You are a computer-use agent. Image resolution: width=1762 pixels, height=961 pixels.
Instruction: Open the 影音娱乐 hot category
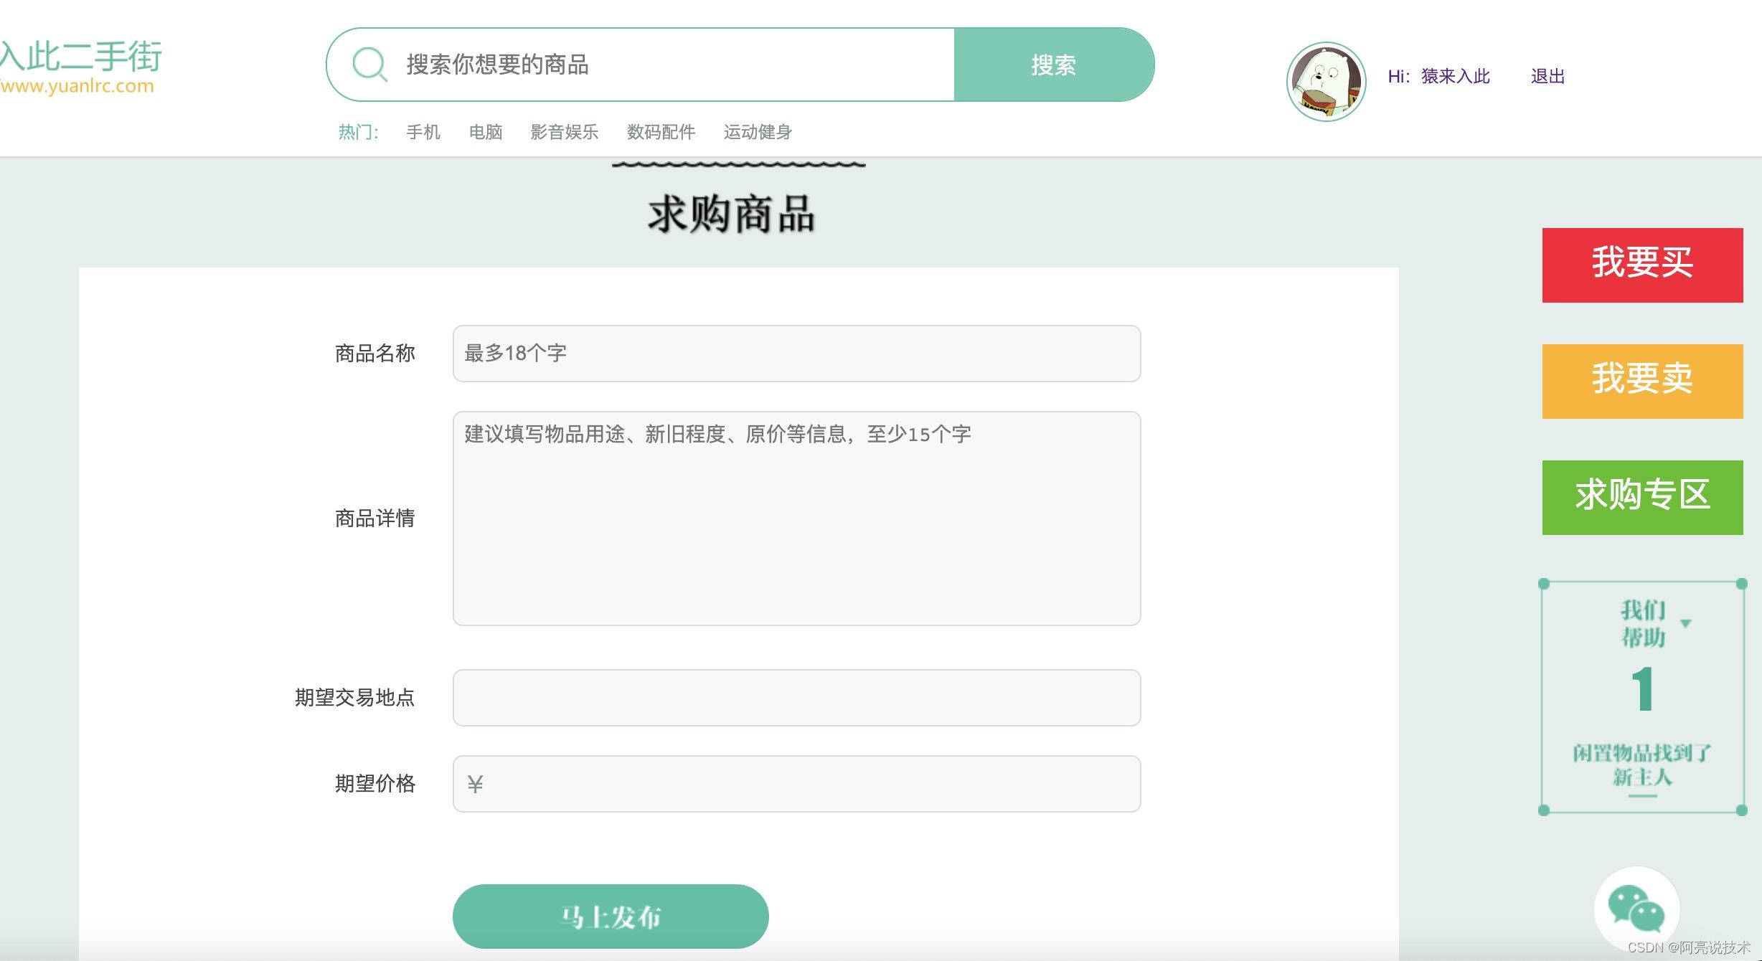(564, 132)
